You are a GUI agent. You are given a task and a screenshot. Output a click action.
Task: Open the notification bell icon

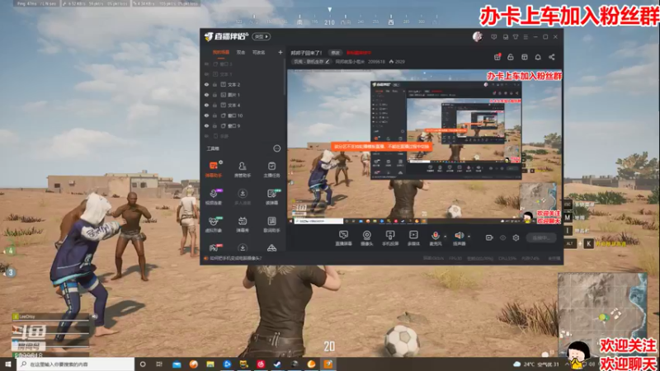(x=538, y=57)
